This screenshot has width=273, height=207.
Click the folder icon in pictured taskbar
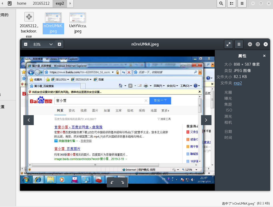51,180
